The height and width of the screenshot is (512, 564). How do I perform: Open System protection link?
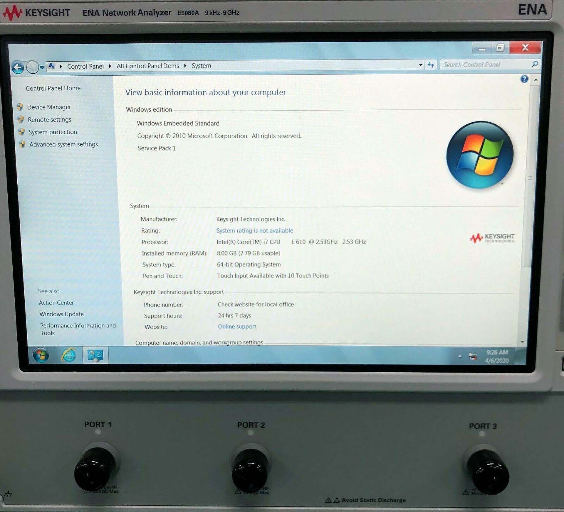coord(53,132)
